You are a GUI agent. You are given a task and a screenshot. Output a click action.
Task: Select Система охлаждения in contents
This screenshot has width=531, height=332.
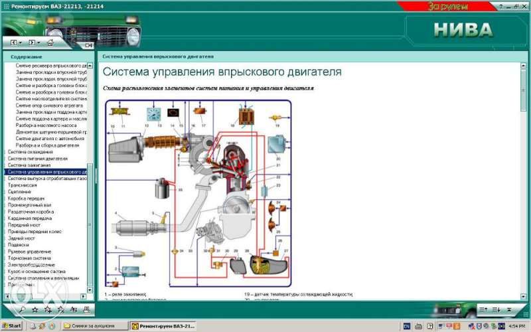30,152
